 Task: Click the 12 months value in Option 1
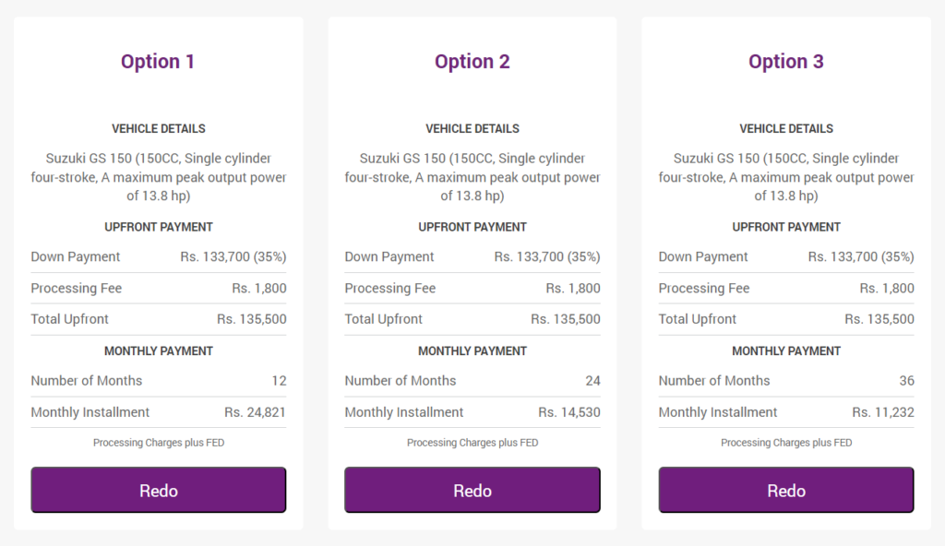(279, 381)
